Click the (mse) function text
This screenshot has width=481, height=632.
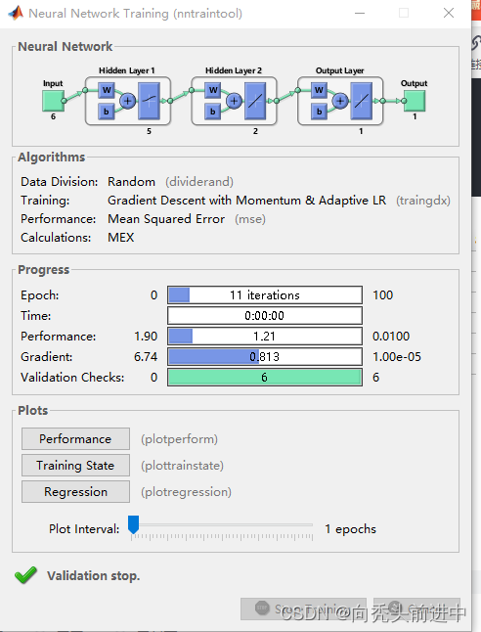coord(250,219)
